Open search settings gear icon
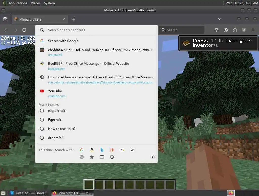Image resolution: width=259 pixels, height=196 pixels. [152, 157]
